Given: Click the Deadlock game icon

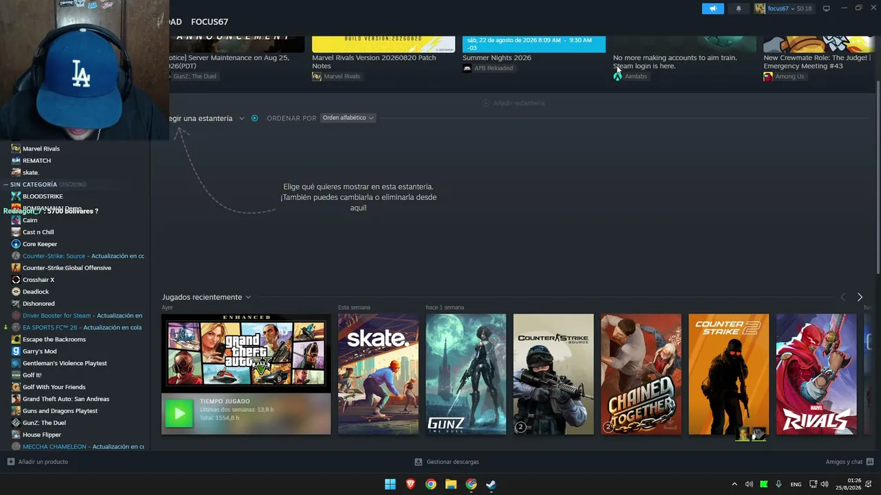Looking at the screenshot, I should point(16,291).
